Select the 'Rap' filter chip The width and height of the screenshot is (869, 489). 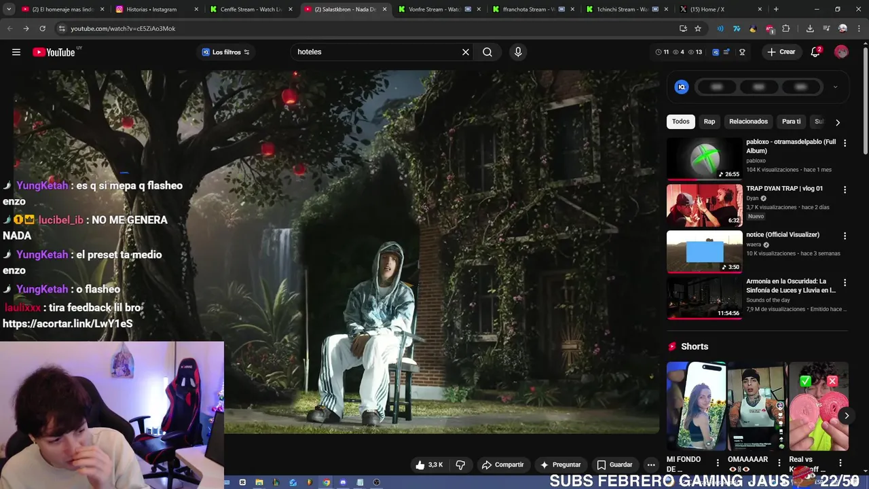(x=709, y=122)
